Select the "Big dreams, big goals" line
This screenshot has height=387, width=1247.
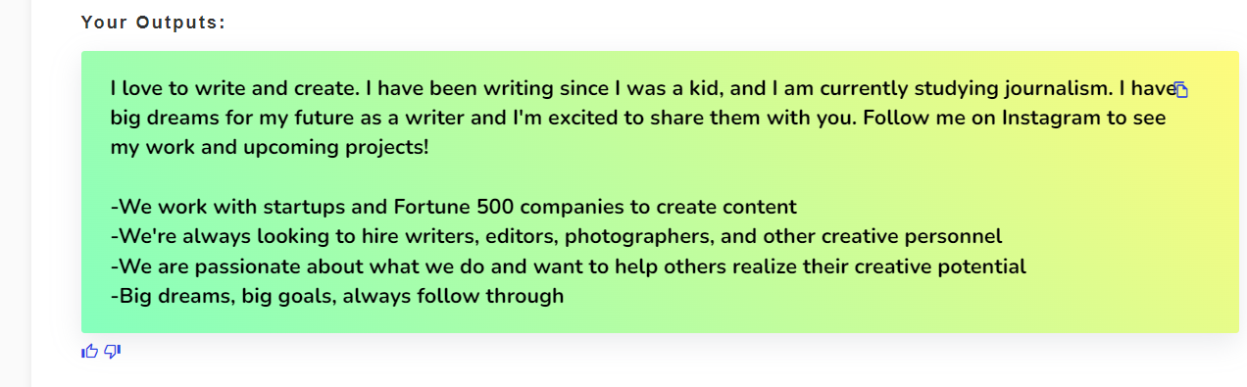point(337,295)
